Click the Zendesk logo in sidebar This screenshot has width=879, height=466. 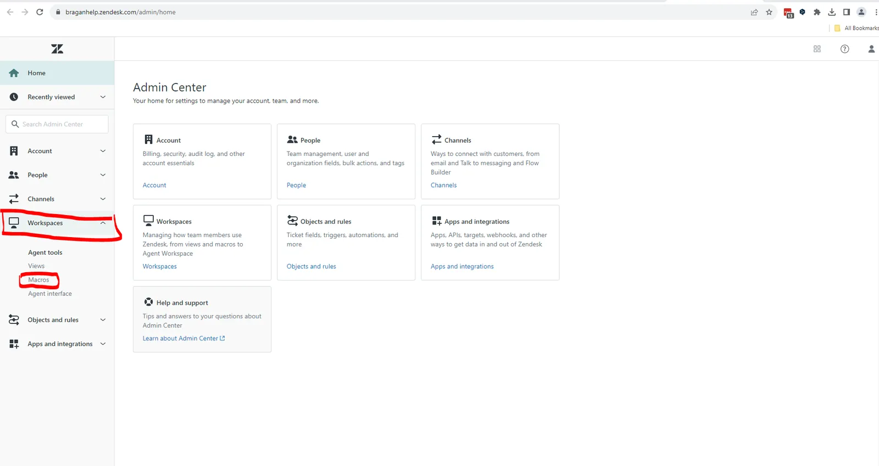(x=57, y=49)
